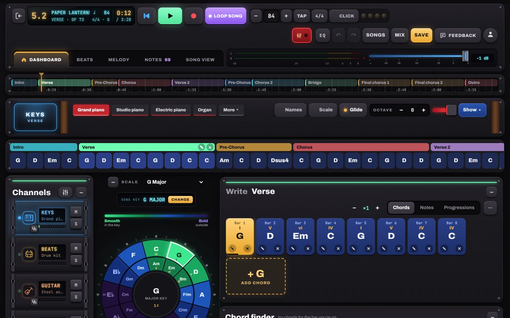Start playback with the green play button

tap(170, 16)
